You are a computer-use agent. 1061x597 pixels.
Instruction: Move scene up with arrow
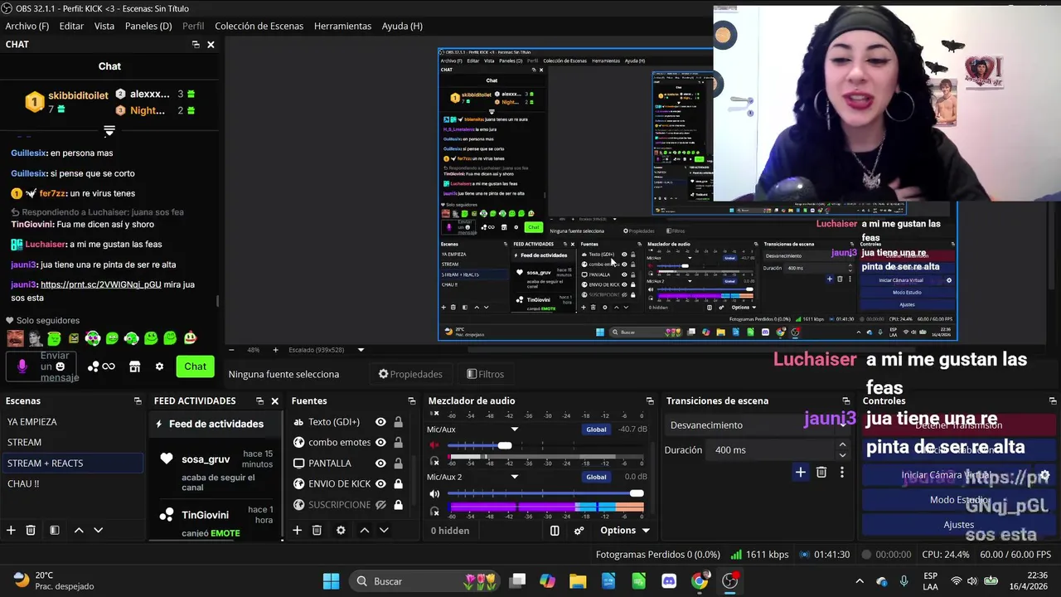[79, 530]
